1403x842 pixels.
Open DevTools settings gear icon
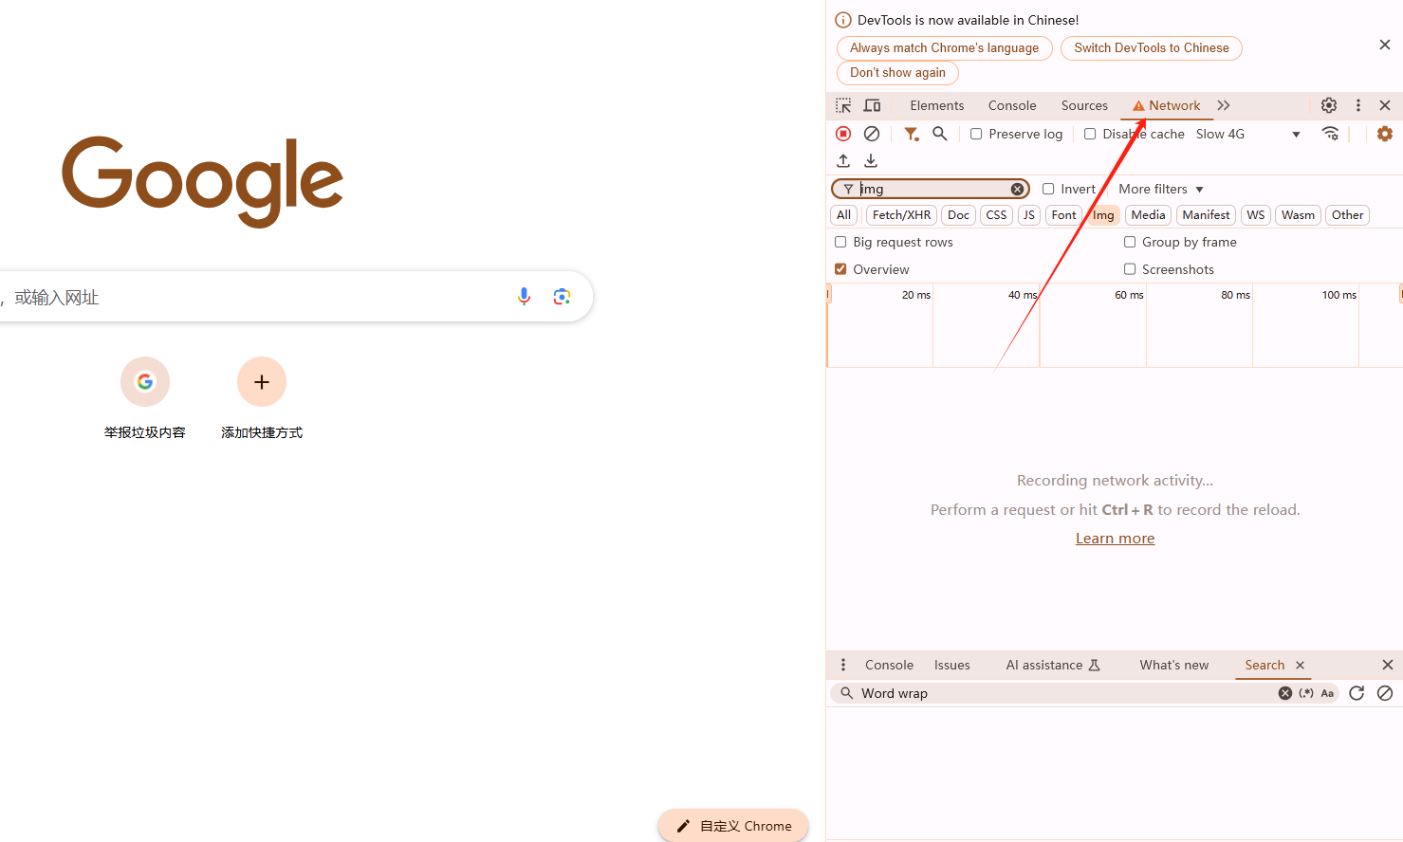tap(1329, 105)
